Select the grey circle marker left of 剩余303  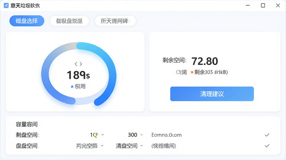178,72
